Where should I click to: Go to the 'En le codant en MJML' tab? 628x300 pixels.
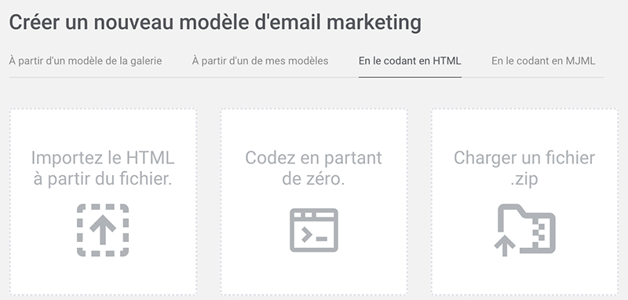pos(543,61)
